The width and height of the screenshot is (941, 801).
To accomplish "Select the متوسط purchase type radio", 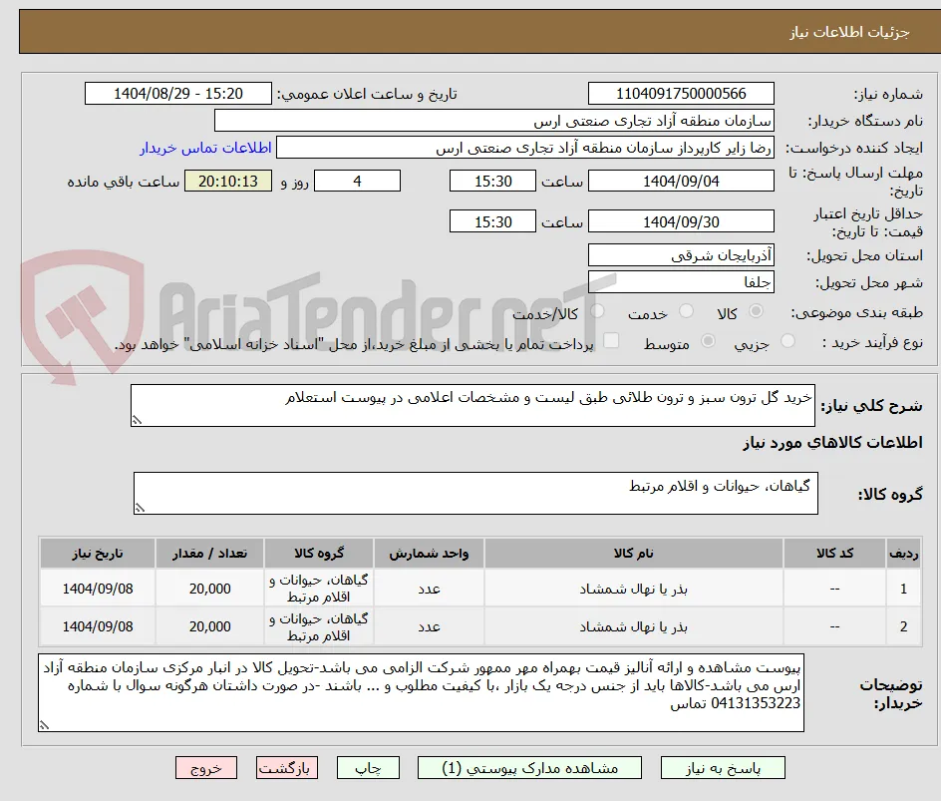I will tap(708, 341).
